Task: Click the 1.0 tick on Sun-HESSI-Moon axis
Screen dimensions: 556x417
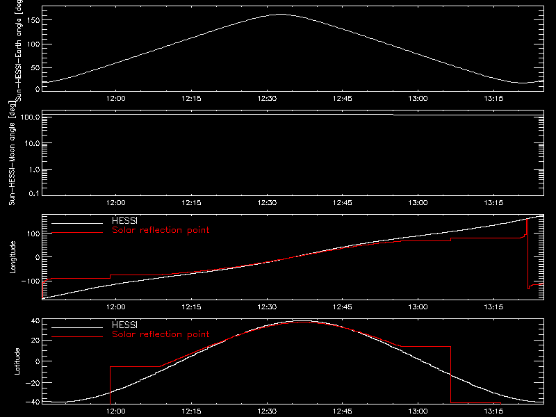Action: pos(34,170)
